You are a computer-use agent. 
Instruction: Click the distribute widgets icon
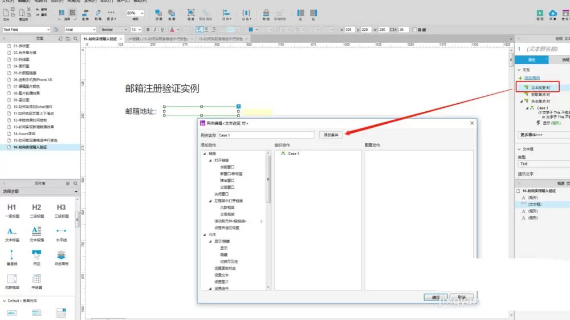[x=246, y=13]
